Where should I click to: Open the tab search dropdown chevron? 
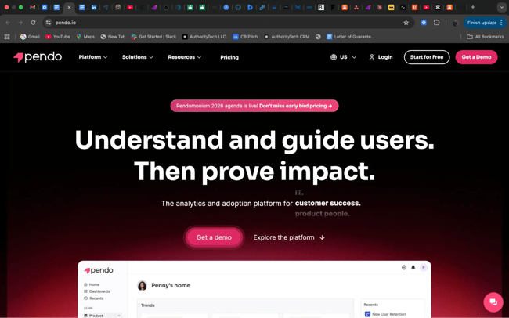tap(501, 7)
